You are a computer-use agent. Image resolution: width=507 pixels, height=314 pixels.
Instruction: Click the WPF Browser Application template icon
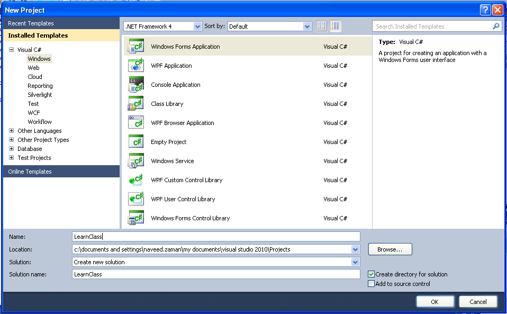point(136,122)
